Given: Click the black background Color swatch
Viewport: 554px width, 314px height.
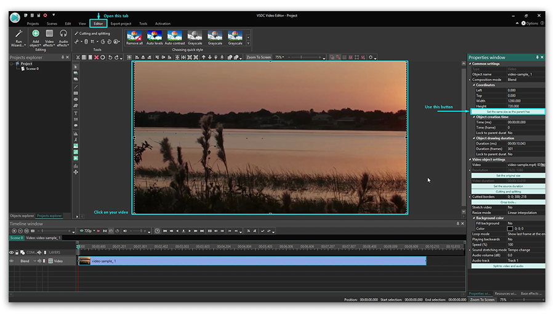Looking at the screenshot, I should 511,228.
